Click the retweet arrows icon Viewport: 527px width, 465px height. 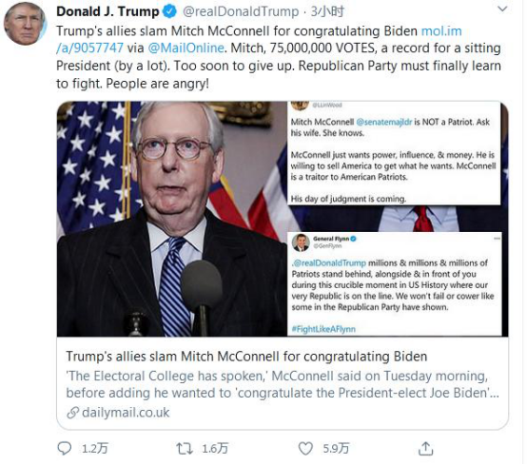tap(185, 448)
